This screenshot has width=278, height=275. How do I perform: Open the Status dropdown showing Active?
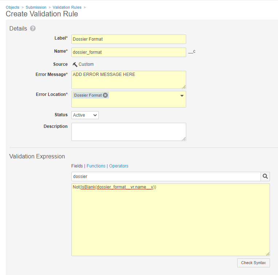[x=85, y=115]
